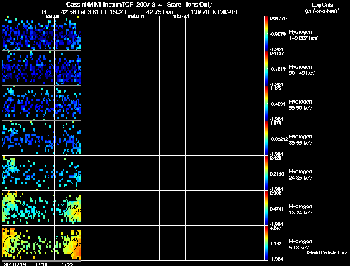Select the Hydrogen 5-13 keV color scale
This screenshot has height=266, width=350.
pos(266,243)
